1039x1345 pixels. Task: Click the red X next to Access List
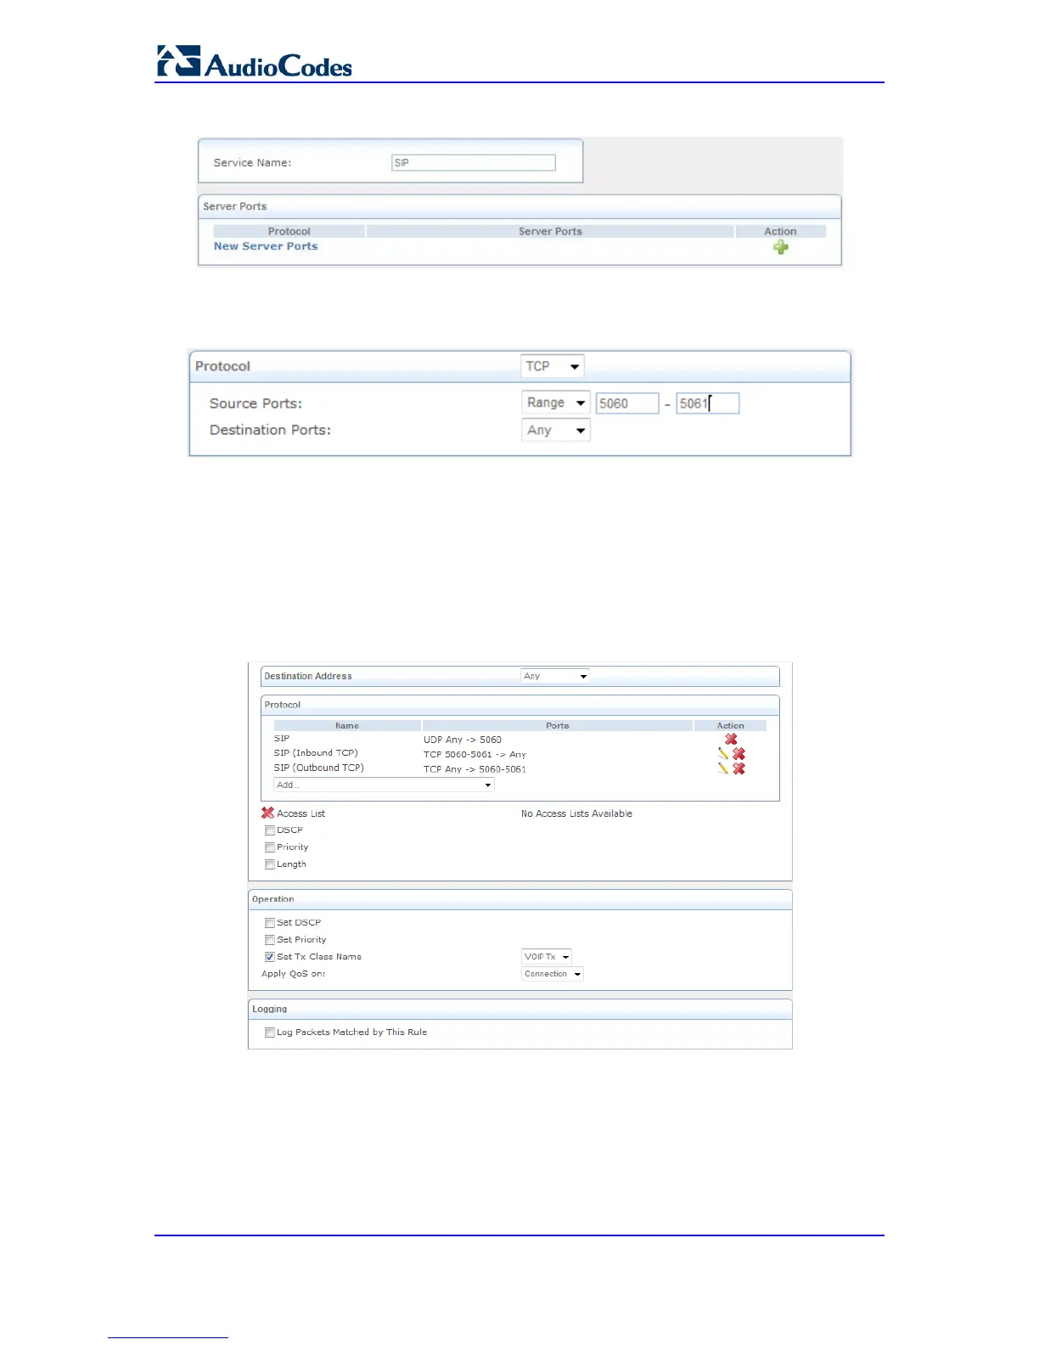coord(268,813)
